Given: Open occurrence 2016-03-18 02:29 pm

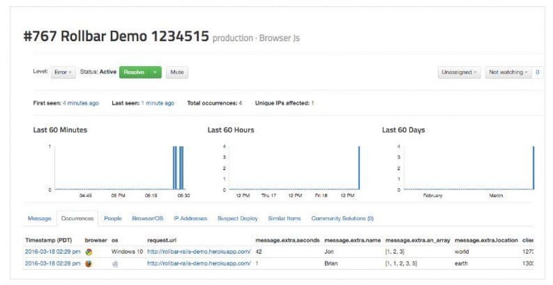Looking at the screenshot, I should (52, 252).
